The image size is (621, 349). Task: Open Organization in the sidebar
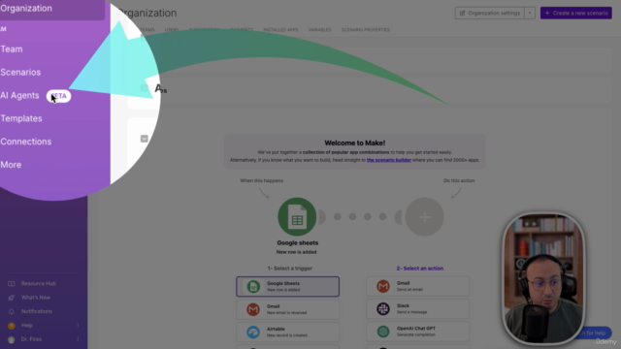coord(26,9)
